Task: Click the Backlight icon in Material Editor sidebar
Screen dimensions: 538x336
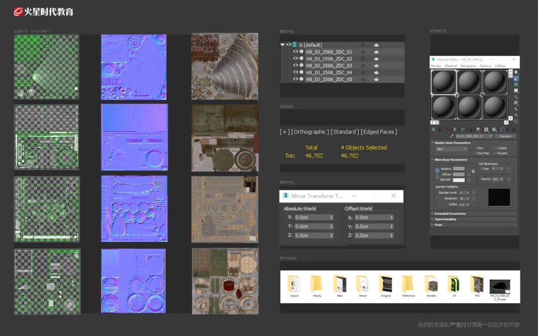Action: click(x=516, y=79)
